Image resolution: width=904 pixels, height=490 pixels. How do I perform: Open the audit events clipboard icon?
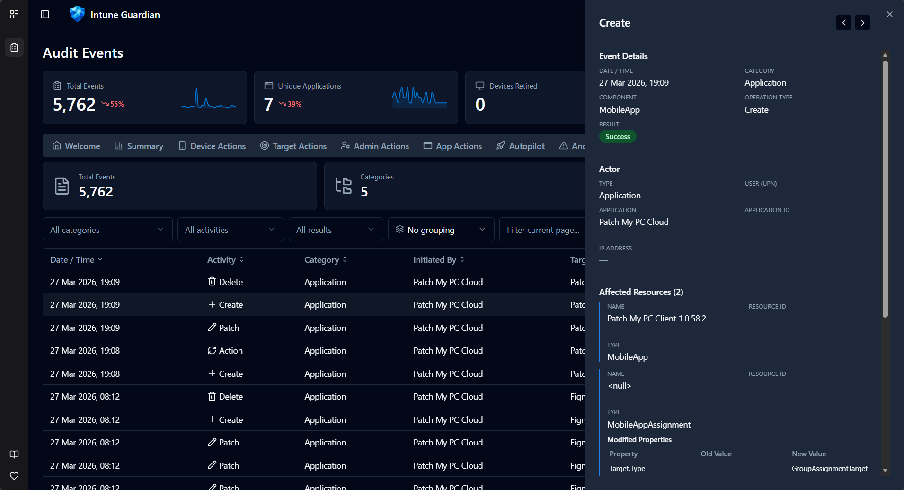pyautogui.click(x=14, y=47)
